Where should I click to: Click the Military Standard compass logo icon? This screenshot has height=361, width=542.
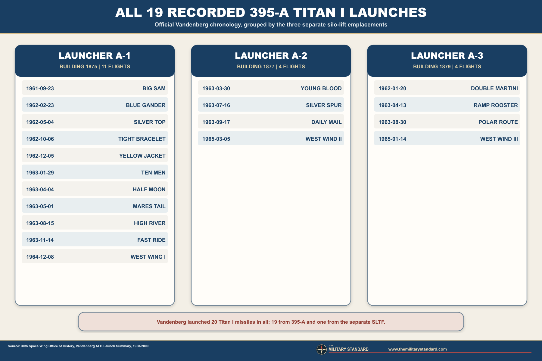tap(322, 349)
